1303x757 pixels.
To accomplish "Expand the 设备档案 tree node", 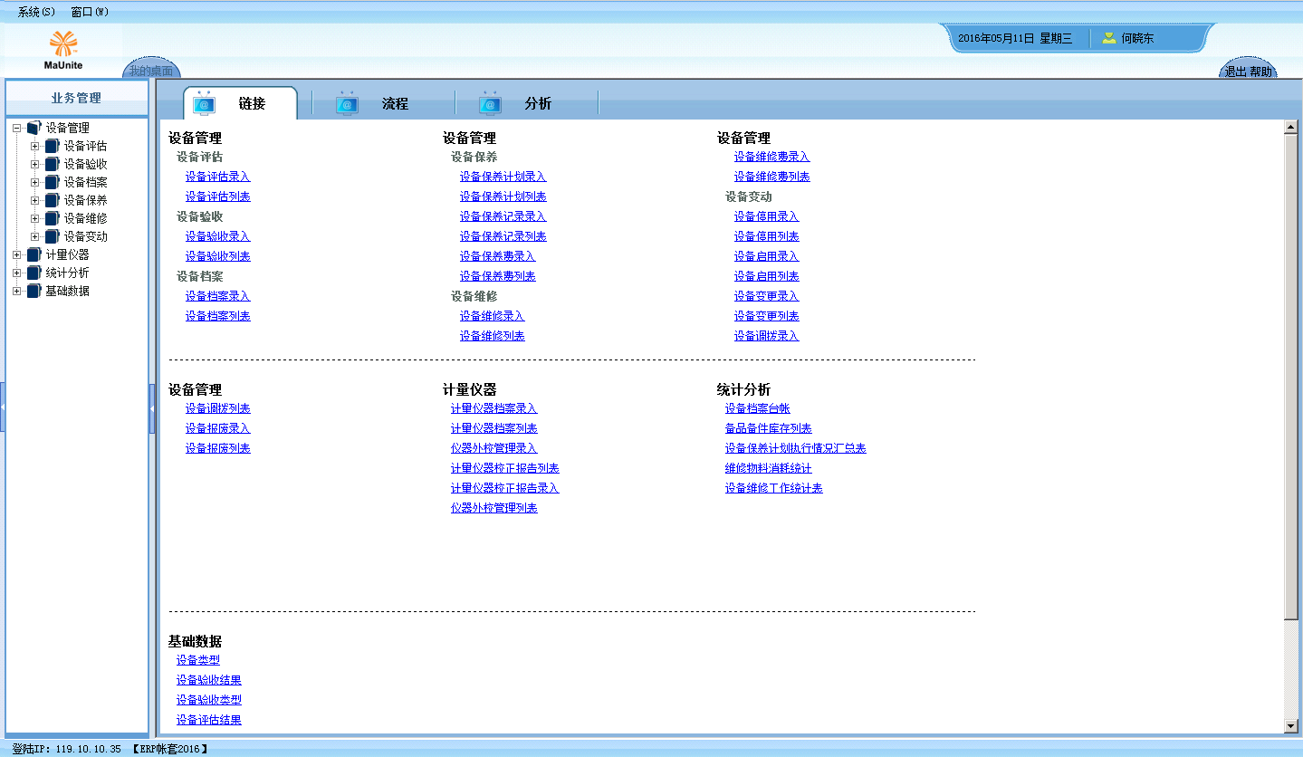I will pyautogui.click(x=35, y=183).
